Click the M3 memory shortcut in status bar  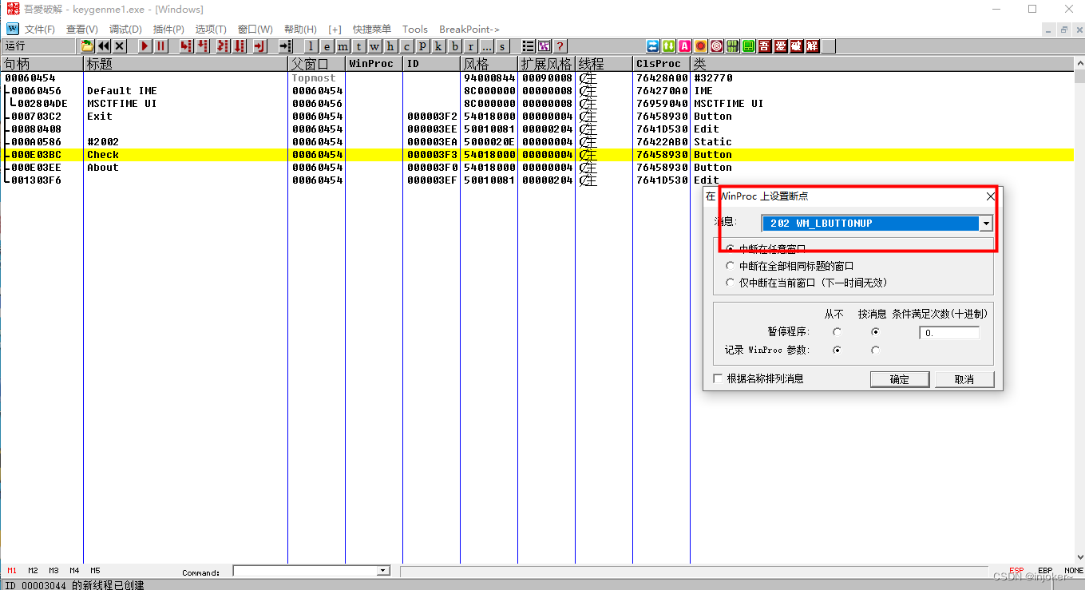pyautogui.click(x=53, y=571)
